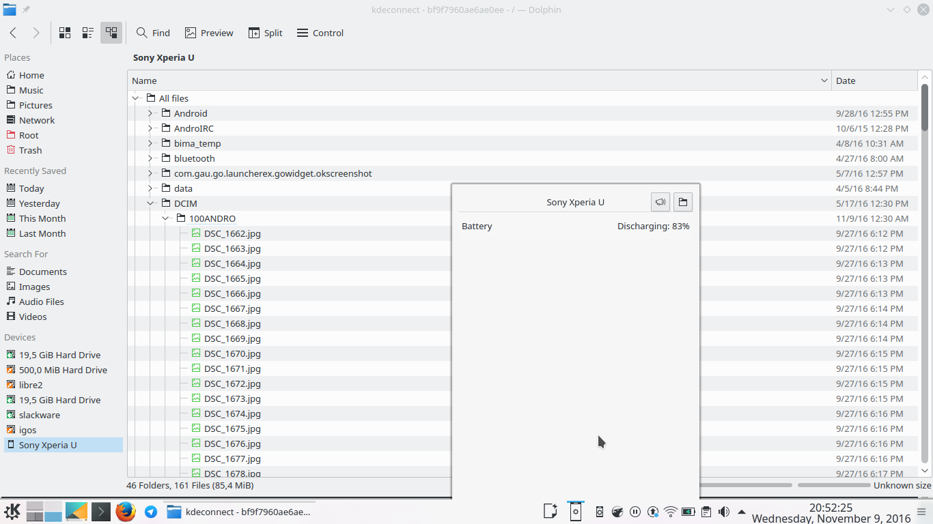Open the KDE Connect tray icon

576,512
